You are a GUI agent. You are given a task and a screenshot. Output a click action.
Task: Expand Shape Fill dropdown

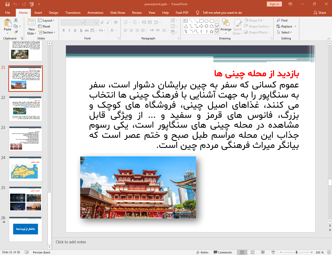[254, 20]
